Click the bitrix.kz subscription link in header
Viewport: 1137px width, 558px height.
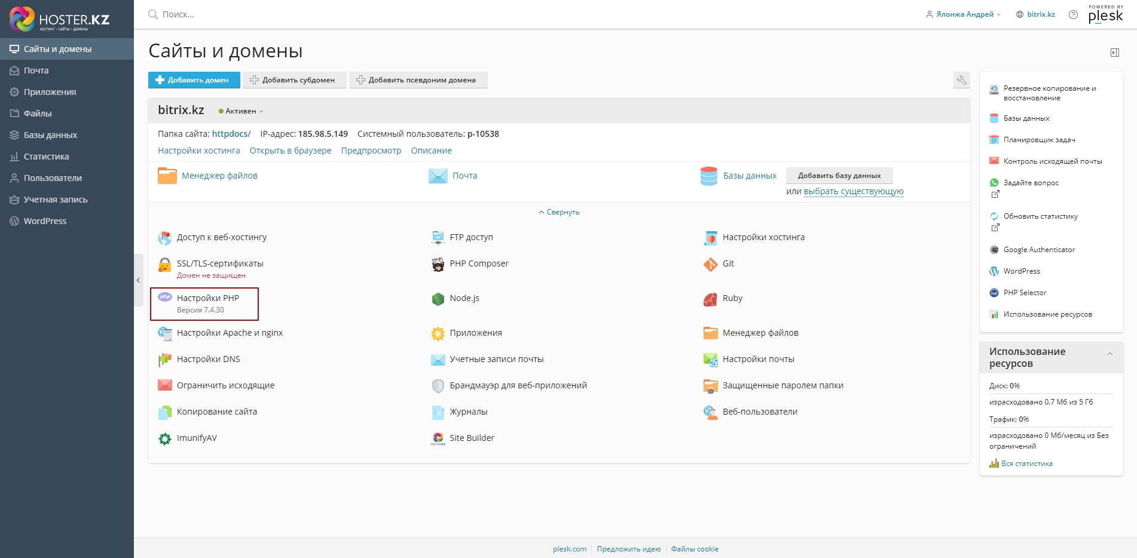[1041, 14]
